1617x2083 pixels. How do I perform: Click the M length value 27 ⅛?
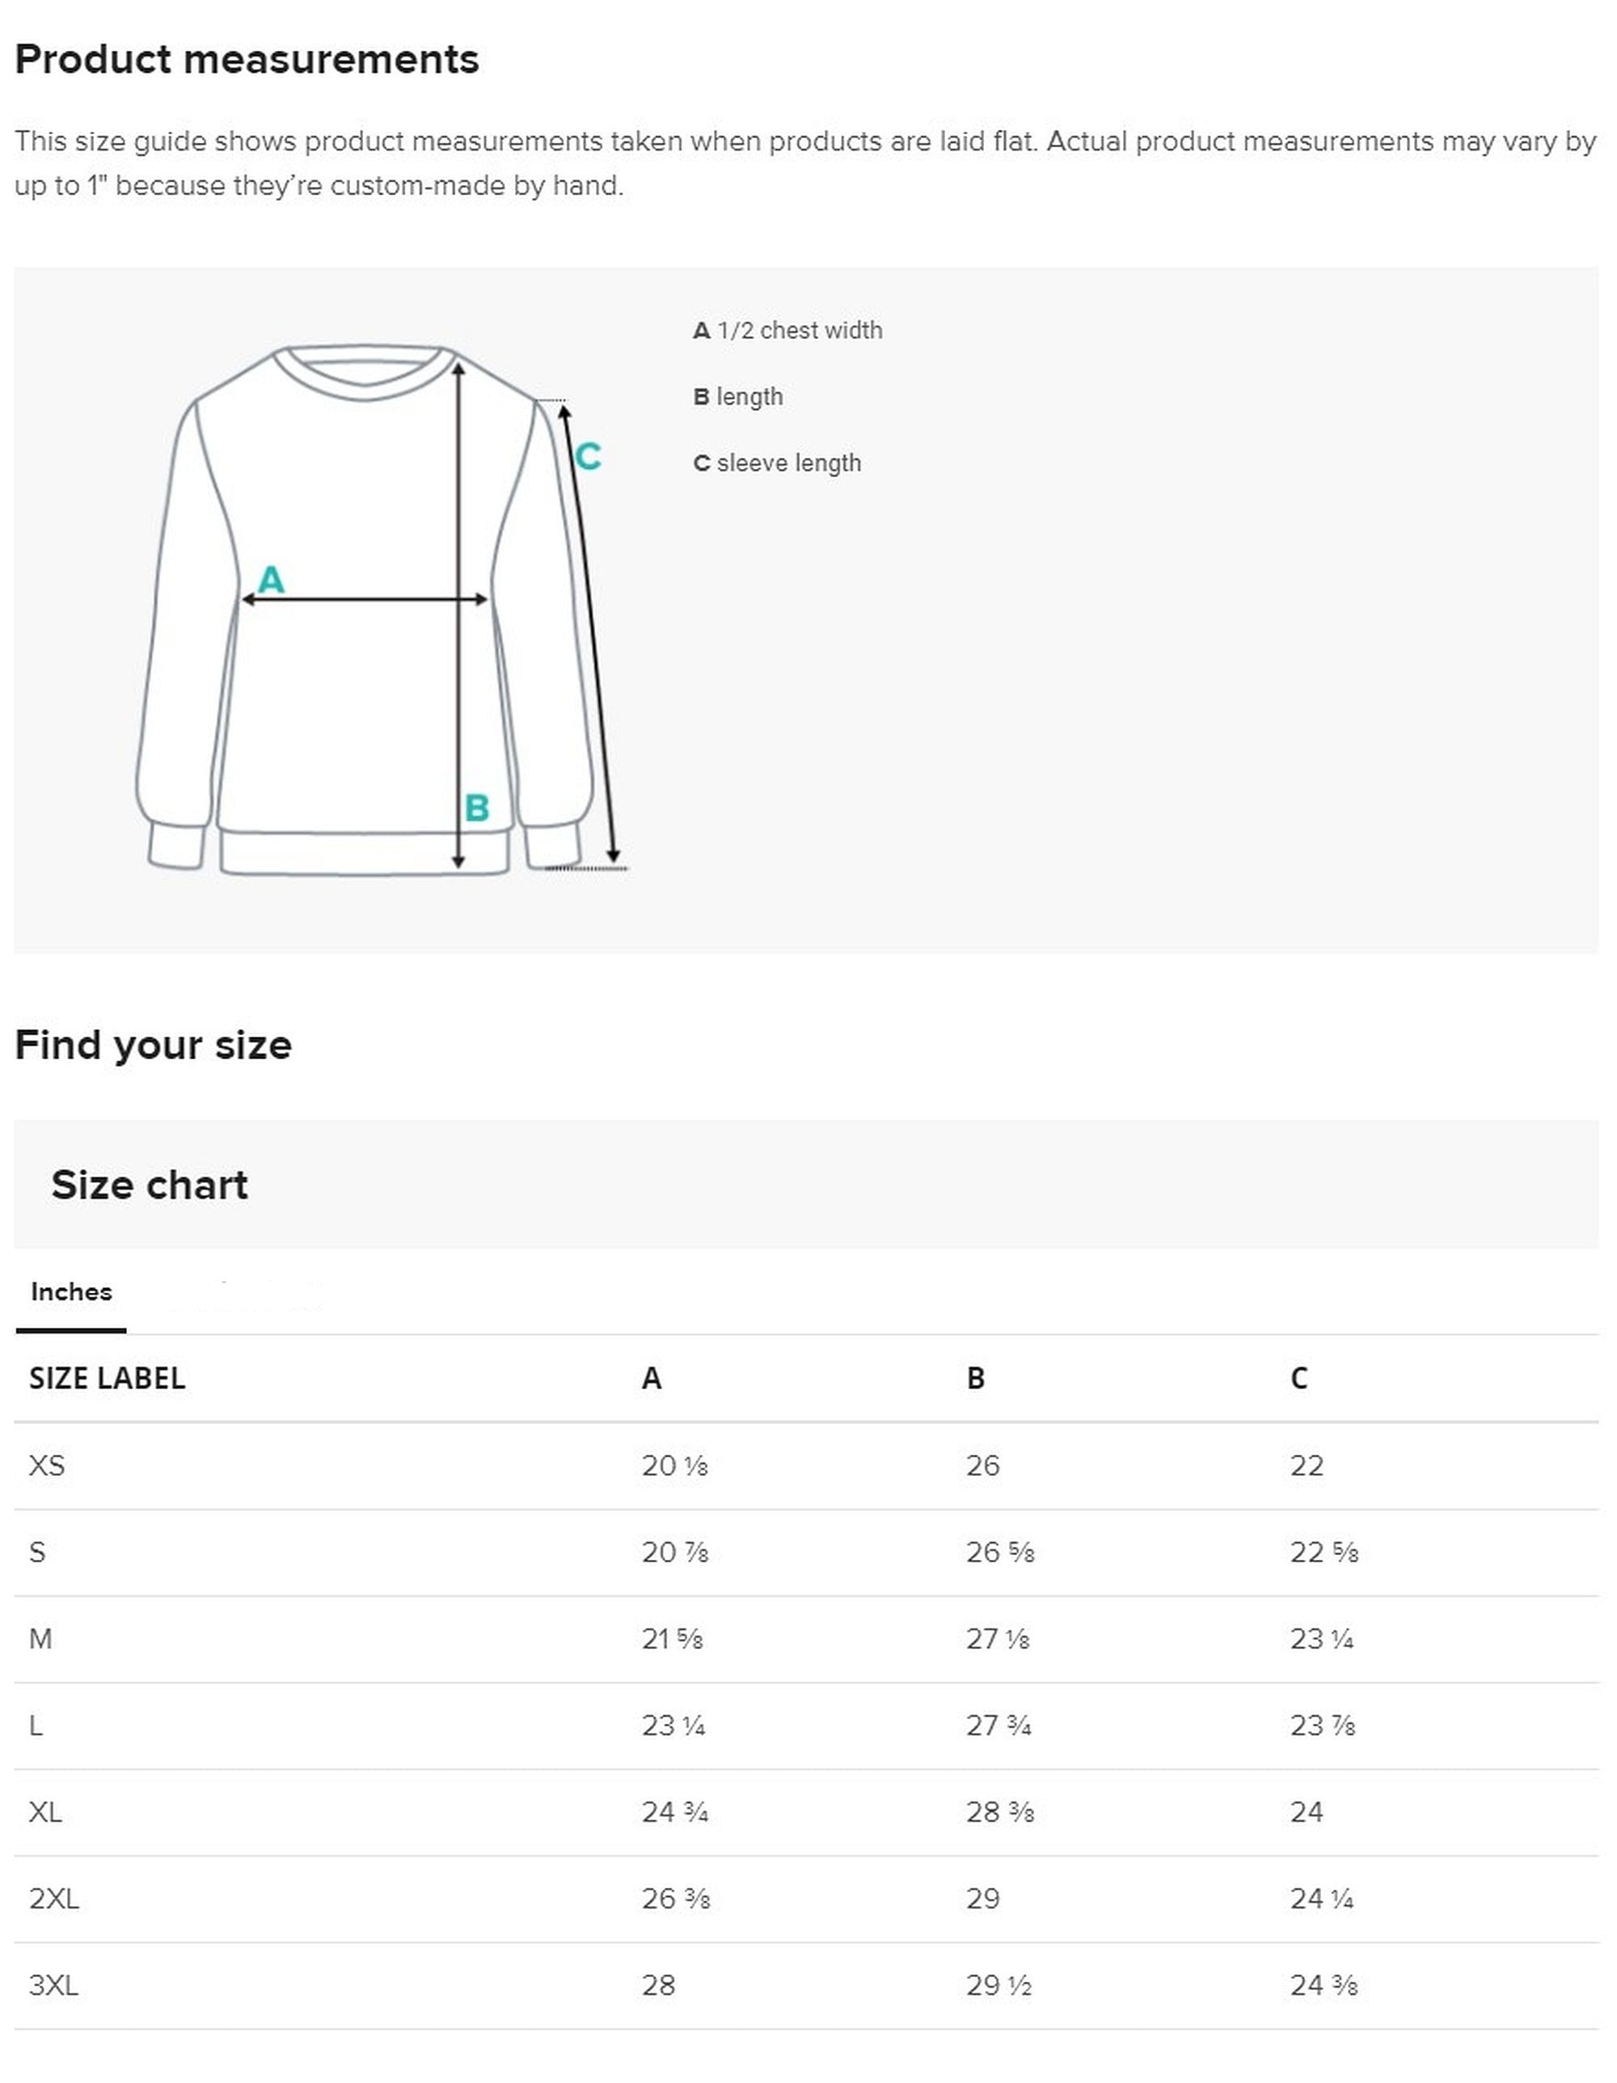coord(998,1640)
